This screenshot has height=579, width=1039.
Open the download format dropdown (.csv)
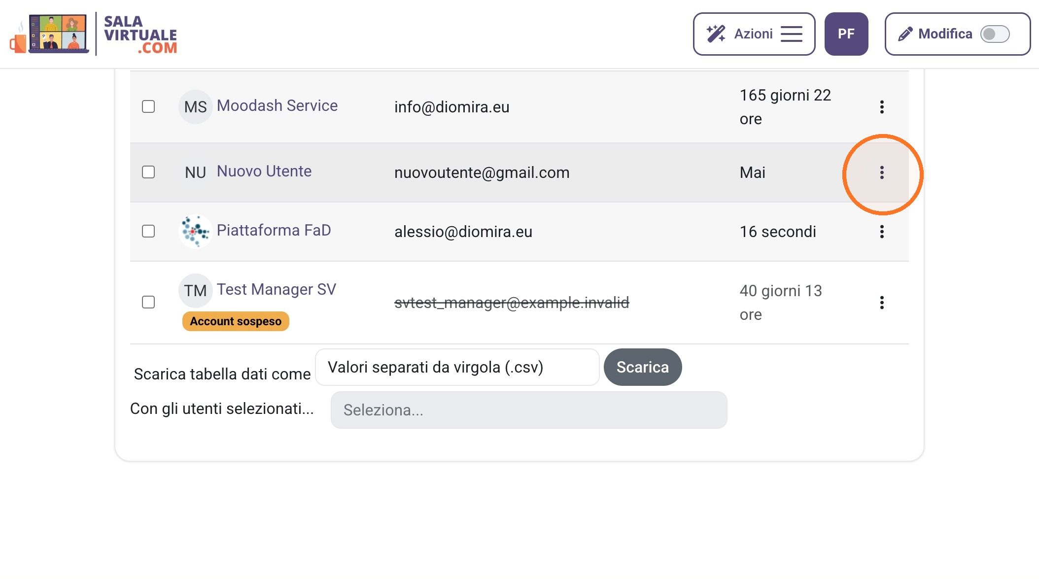[457, 367]
